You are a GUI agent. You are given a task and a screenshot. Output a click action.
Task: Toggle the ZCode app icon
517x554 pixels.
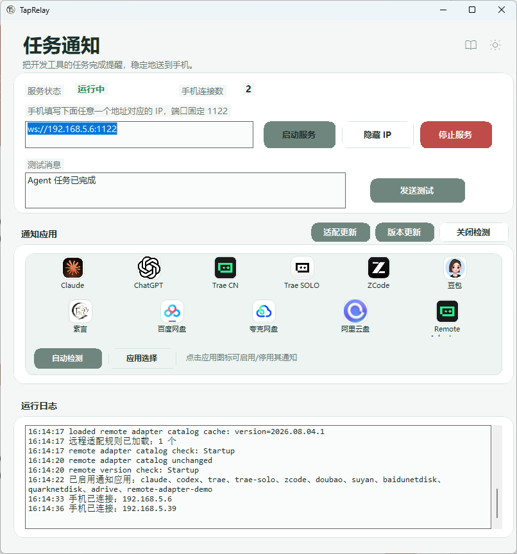coord(378,267)
